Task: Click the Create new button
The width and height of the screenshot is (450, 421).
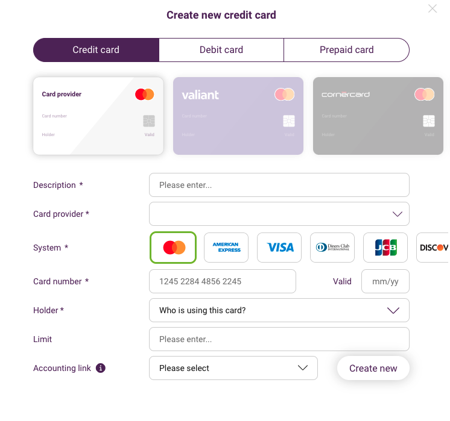Action: (373, 368)
